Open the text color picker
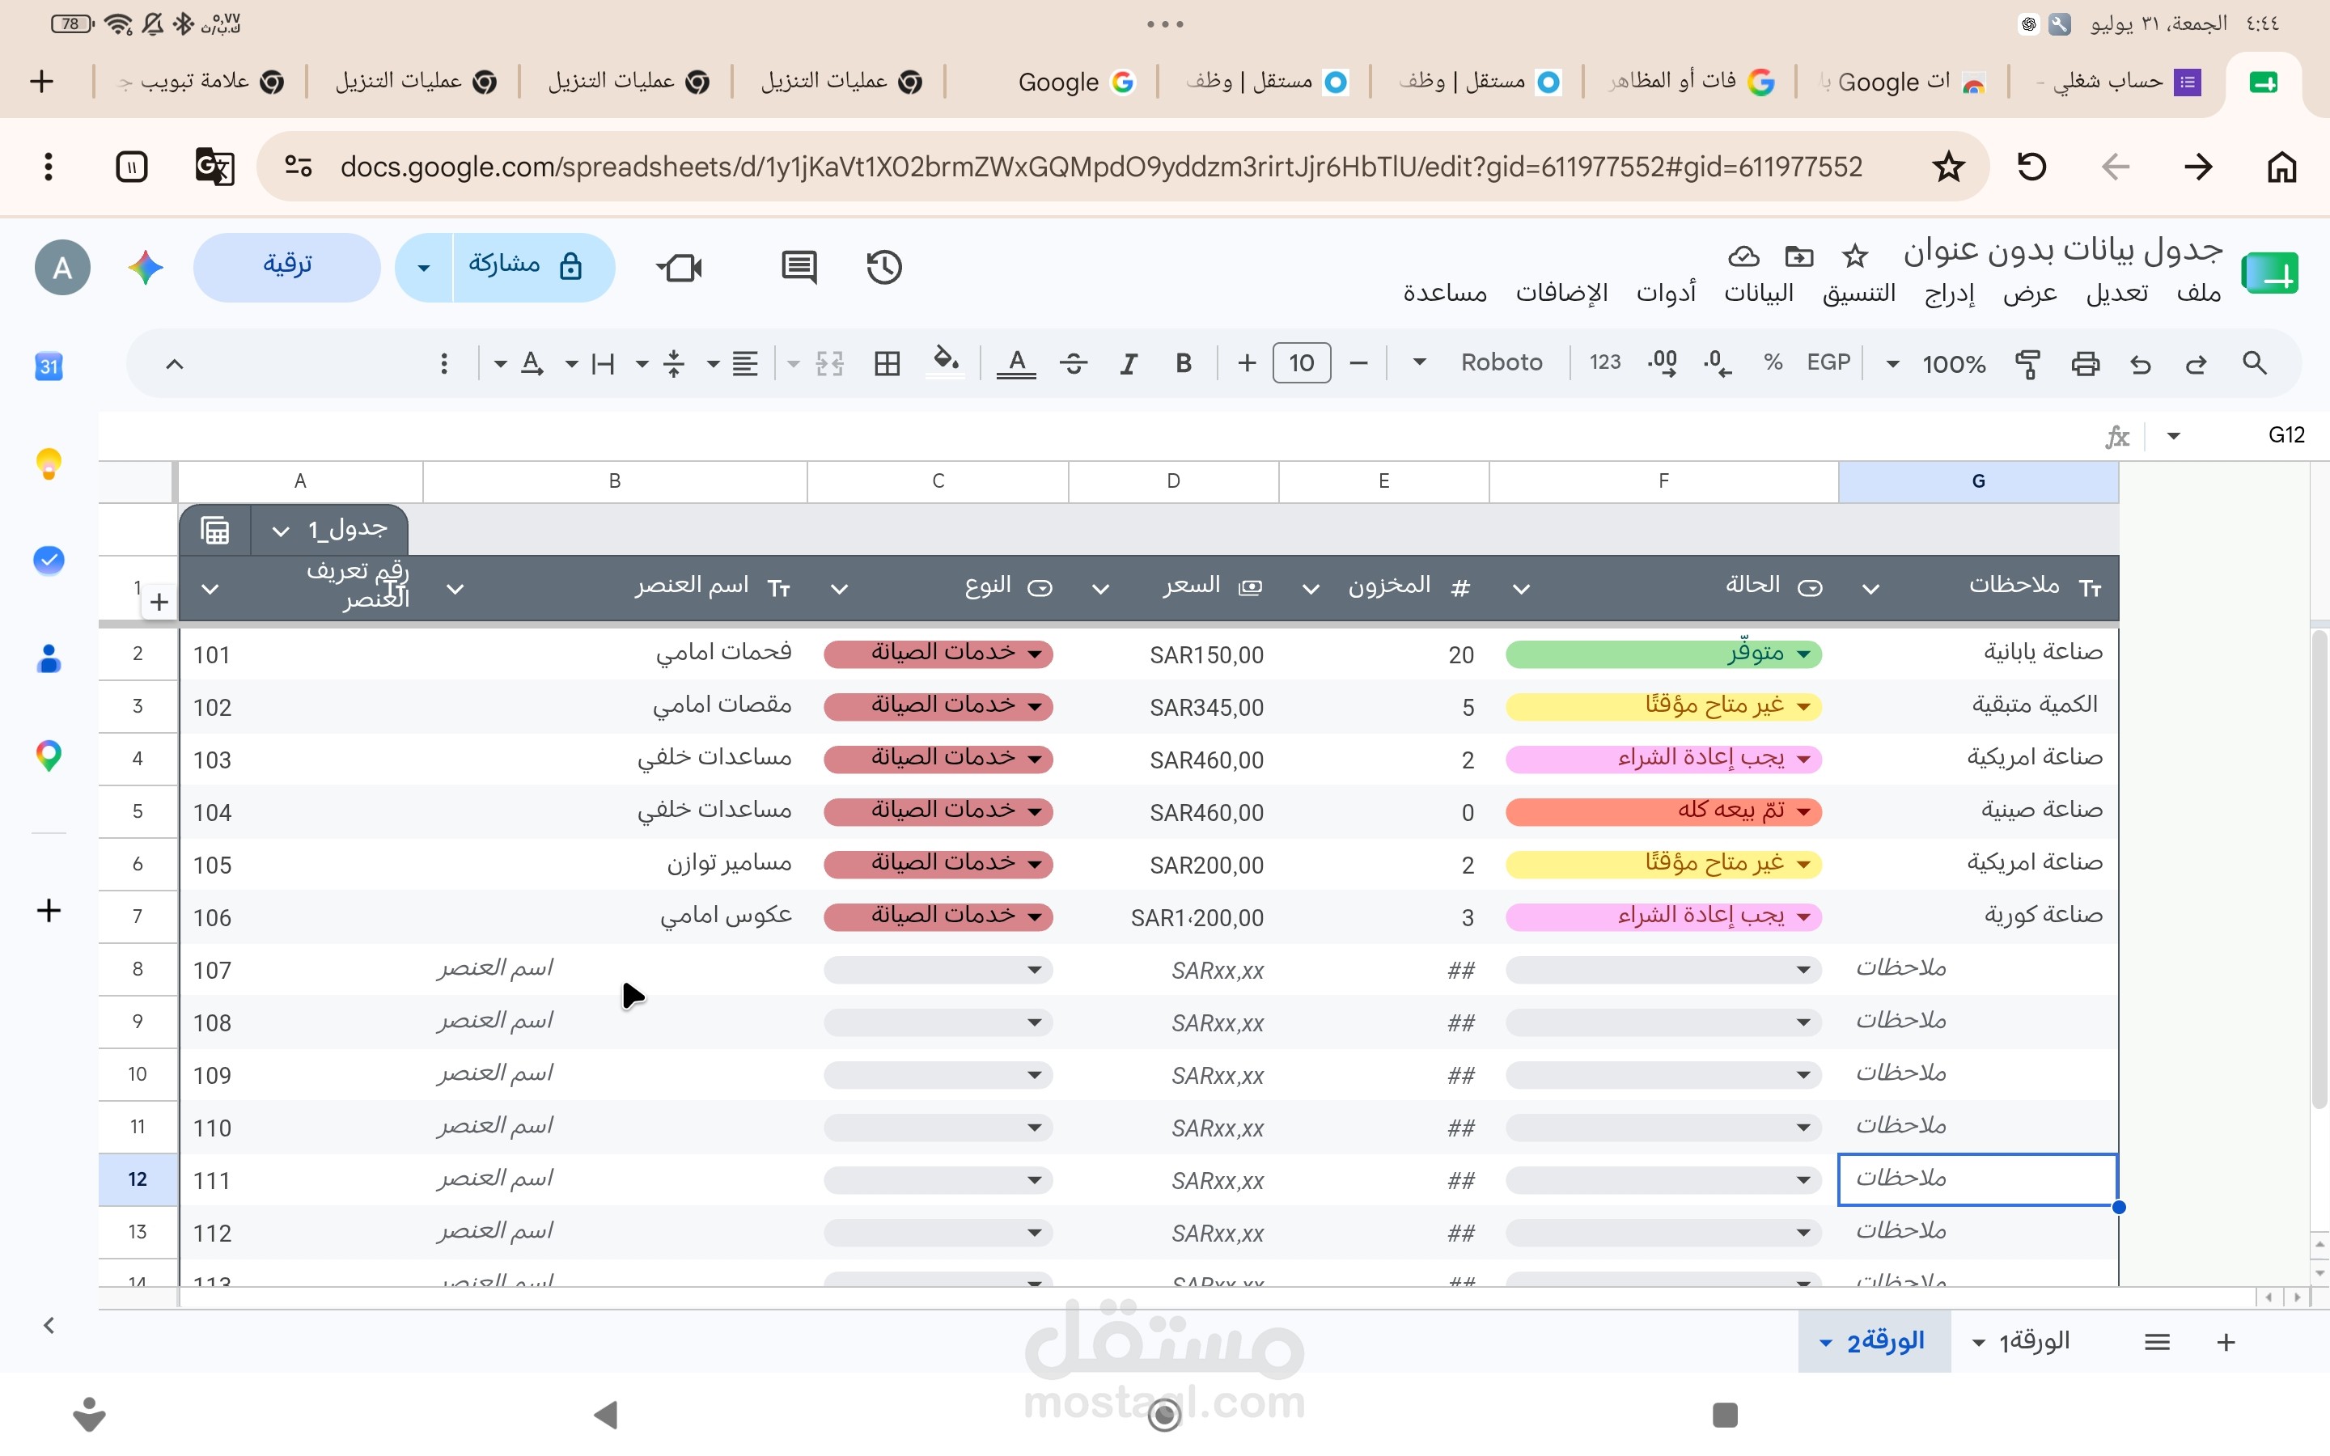 (1017, 363)
